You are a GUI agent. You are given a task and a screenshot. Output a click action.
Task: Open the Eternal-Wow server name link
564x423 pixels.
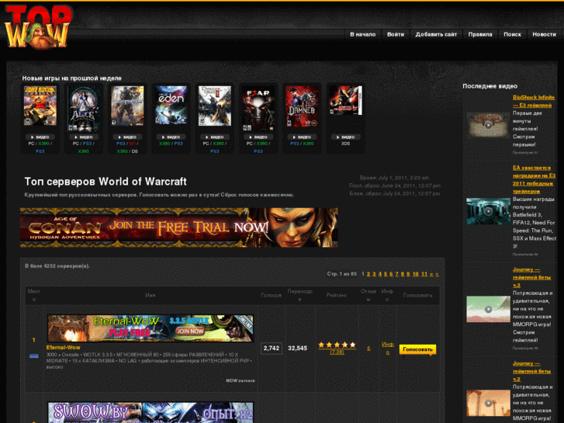[63, 348]
